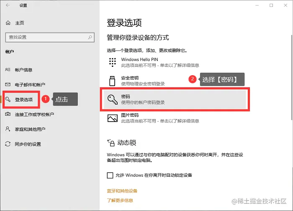Image resolution: width=293 pixels, height=211 pixels.
Task: Expand the 安全密钥 sign-in option
Action: click(x=175, y=81)
